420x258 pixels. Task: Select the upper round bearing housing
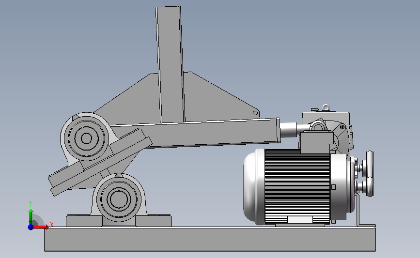pos(86,138)
